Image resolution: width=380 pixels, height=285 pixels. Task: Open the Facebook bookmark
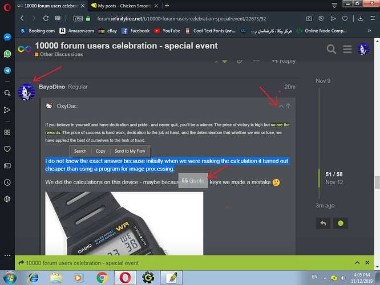(x=136, y=31)
